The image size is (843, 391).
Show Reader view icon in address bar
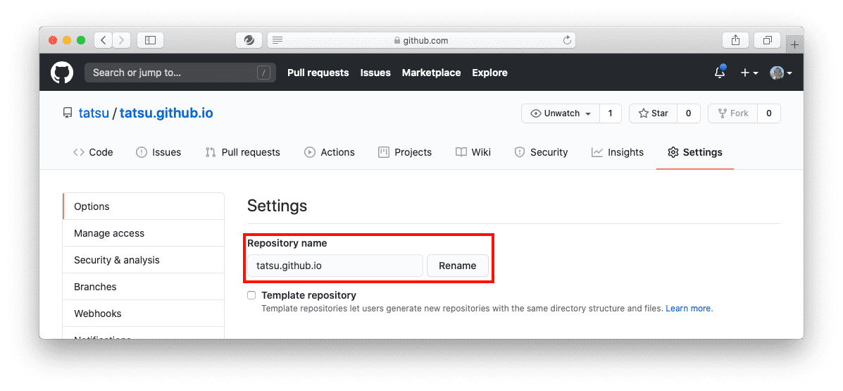(277, 40)
